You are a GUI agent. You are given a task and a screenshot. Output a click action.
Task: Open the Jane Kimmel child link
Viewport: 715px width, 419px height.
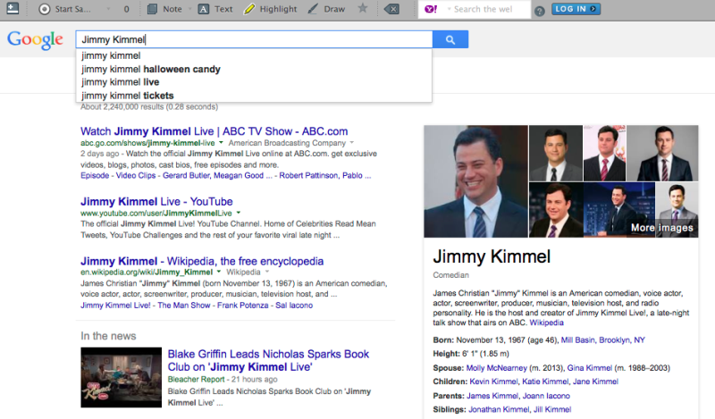[595, 381]
